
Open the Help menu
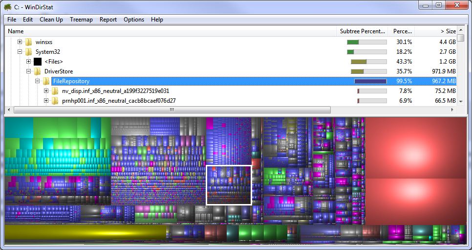[x=157, y=20]
